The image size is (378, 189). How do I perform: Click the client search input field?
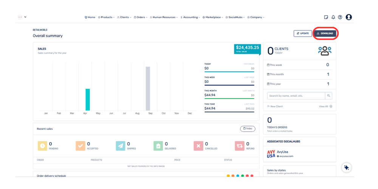coord(296,96)
